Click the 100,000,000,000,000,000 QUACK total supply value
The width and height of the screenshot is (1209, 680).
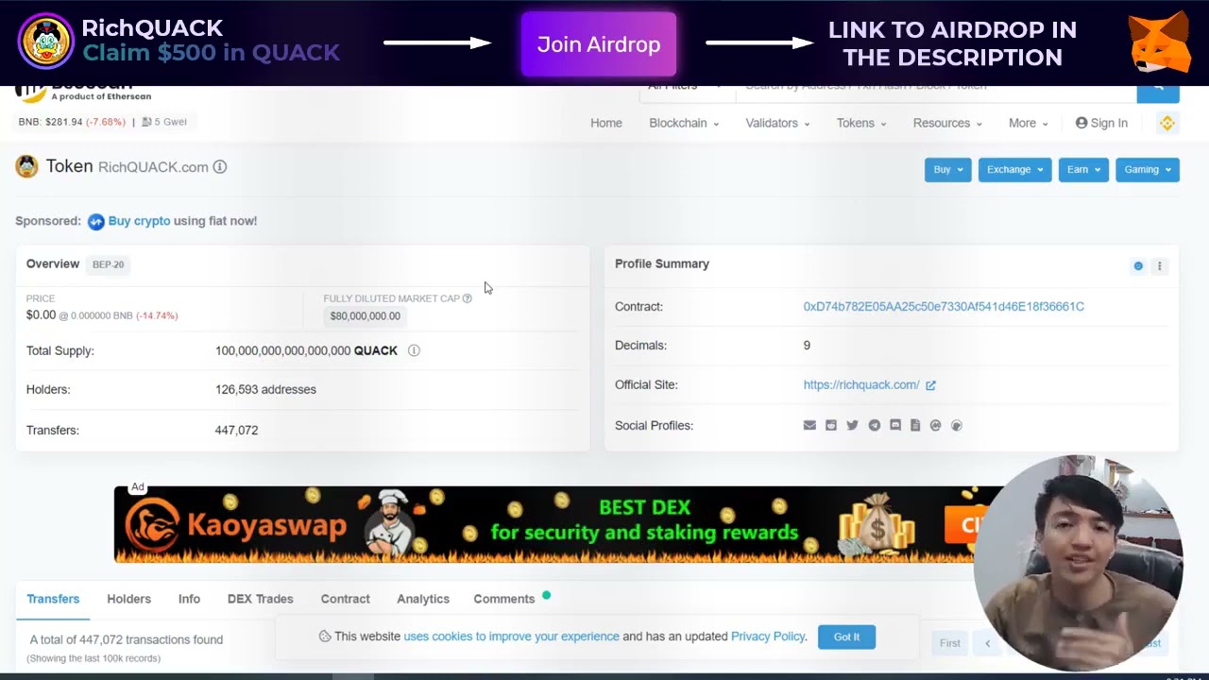click(306, 350)
